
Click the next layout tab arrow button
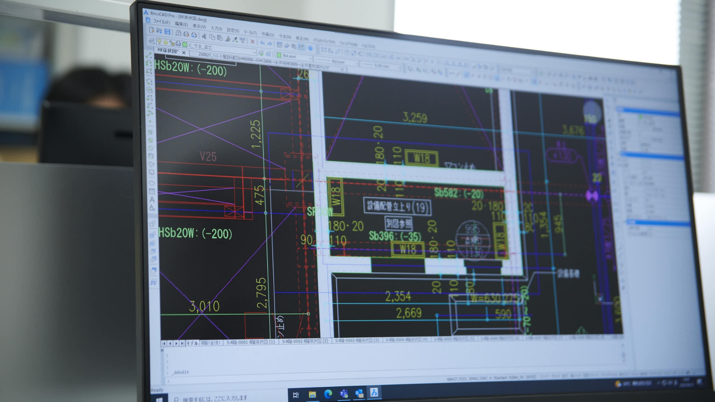(176, 343)
